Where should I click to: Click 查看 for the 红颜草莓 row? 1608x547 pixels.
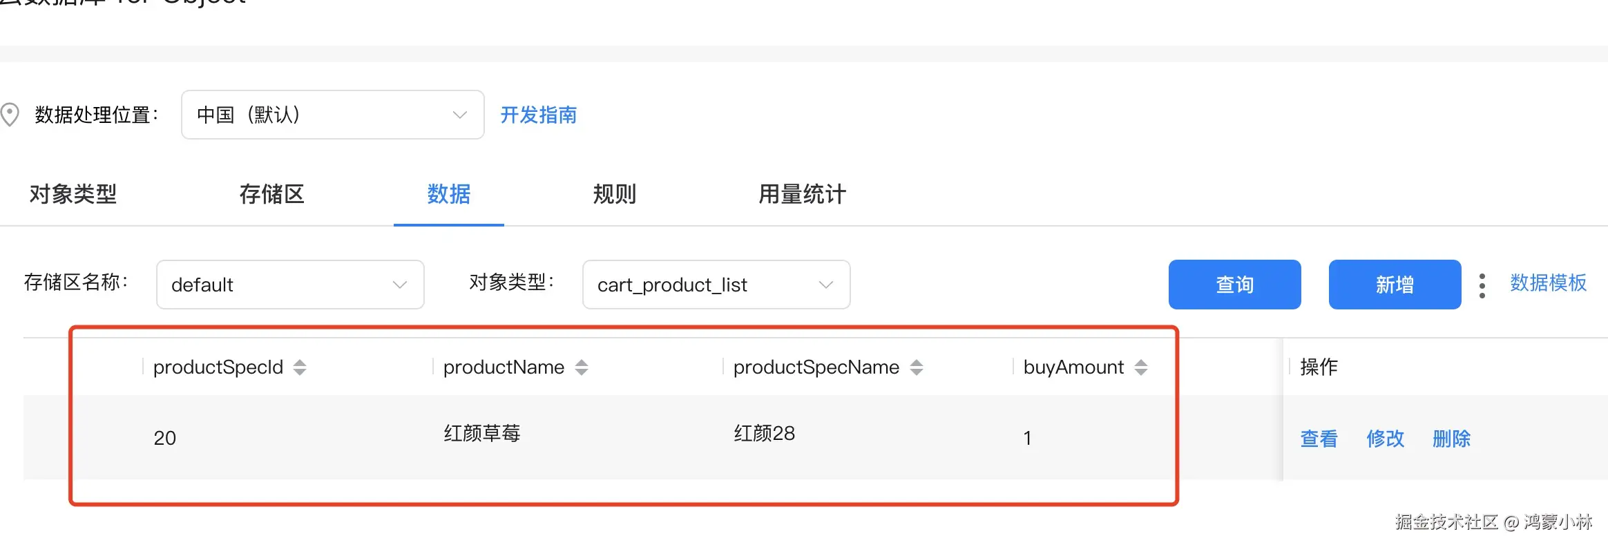point(1319,439)
